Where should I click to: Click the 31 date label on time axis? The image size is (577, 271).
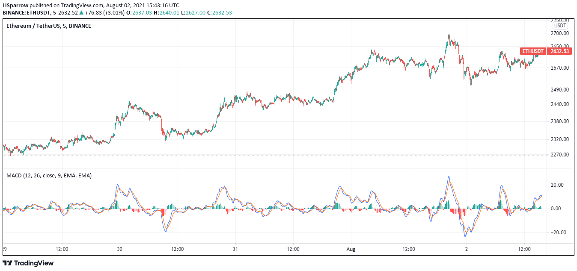[235, 249]
